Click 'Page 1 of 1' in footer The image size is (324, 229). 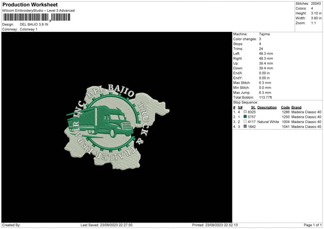[x=313, y=225]
